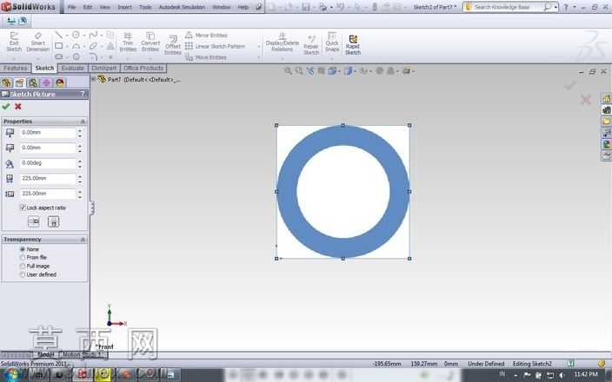Screen dimensions: 612x382
Task: Accept Sketch Picture with green checkmark
Action: coord(6,107)
